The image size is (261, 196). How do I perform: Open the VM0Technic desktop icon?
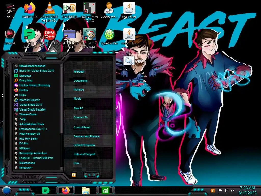[109, 10]
